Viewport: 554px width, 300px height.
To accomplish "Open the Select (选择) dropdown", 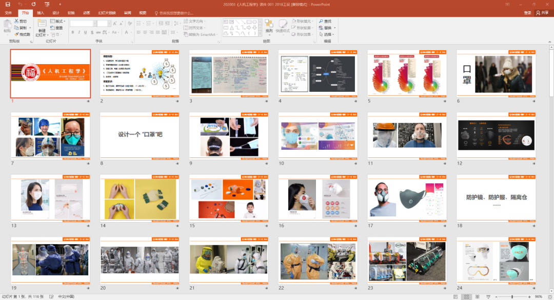I will coord(327,34).
